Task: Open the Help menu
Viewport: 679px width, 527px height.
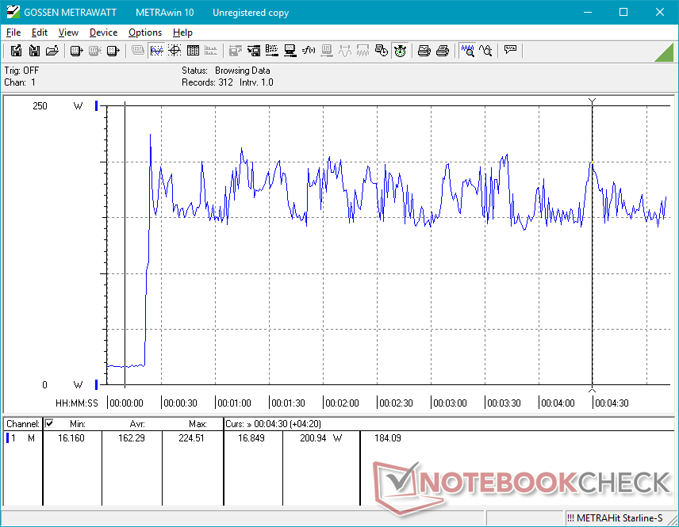Action: (x=182, y=32)
